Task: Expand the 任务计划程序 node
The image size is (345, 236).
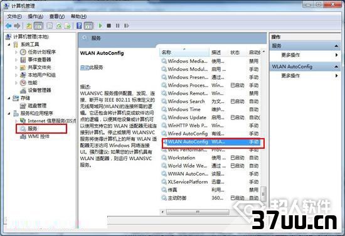Action: [x=16, y=52]
